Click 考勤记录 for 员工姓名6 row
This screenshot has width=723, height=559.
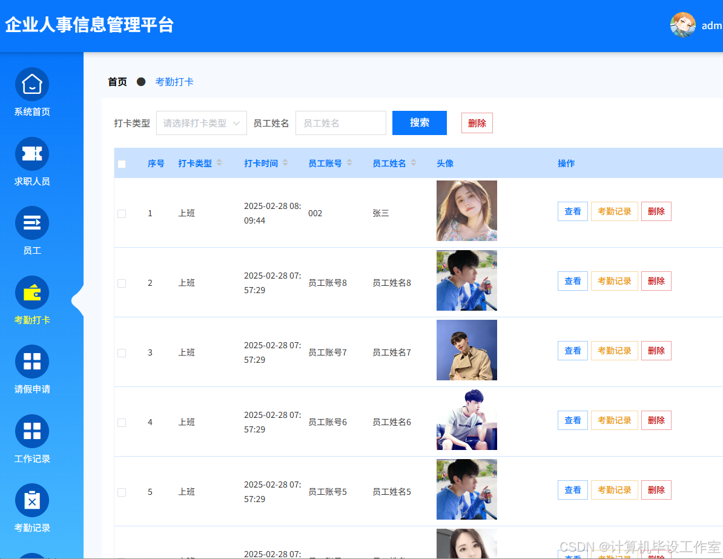(x=614, y=420)
